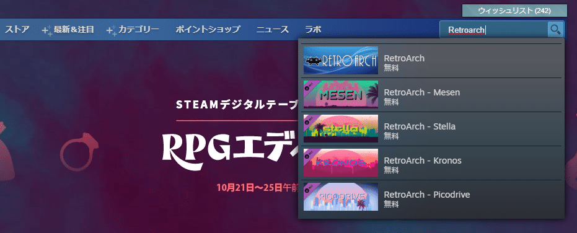Choose RetroArch - Picodrive result text
This screenshot has width=577, height=233.
(x=427, y=195)
